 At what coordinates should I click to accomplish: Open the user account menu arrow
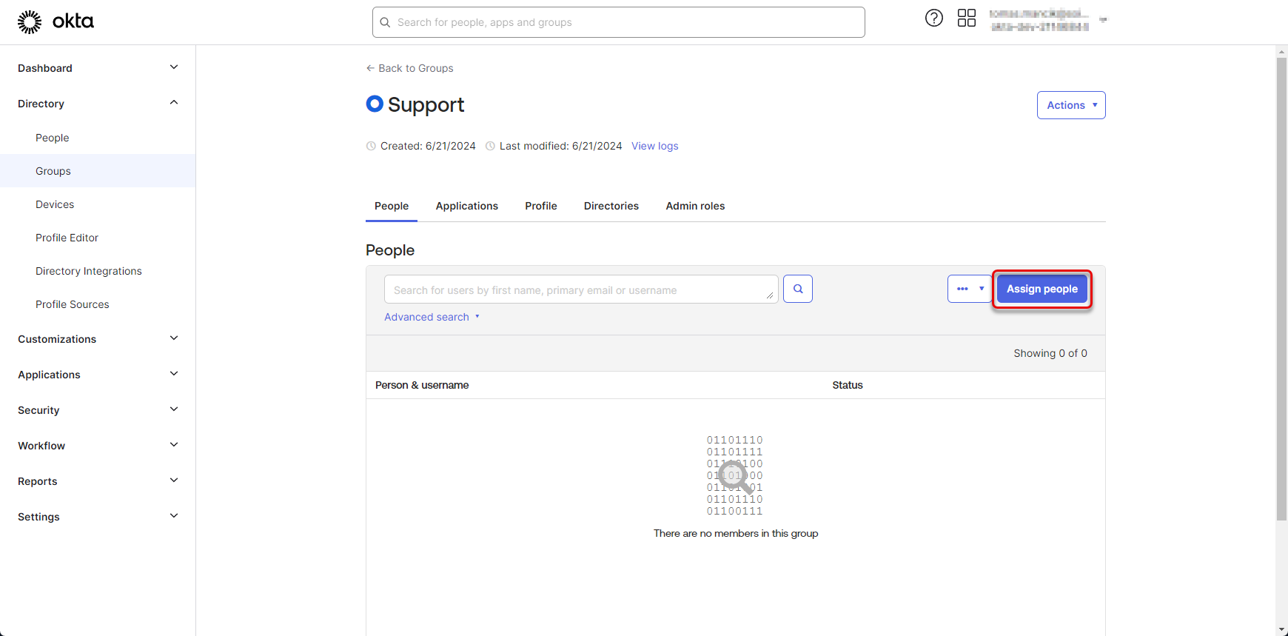click(x=1103, y=20)
